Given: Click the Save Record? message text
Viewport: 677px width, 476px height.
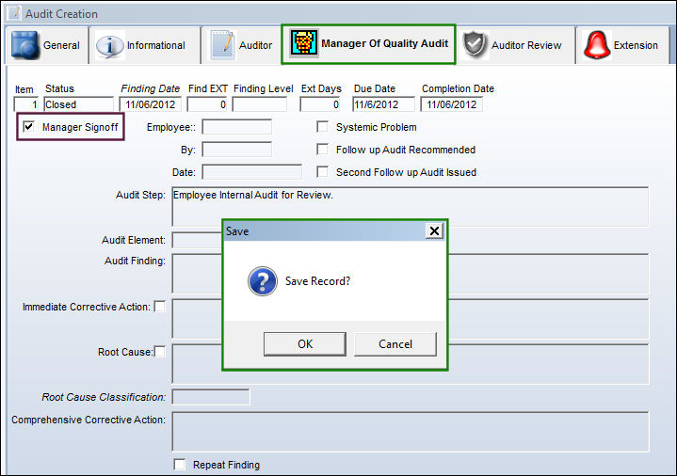Looking at the screenshot, I should (317, 281).
